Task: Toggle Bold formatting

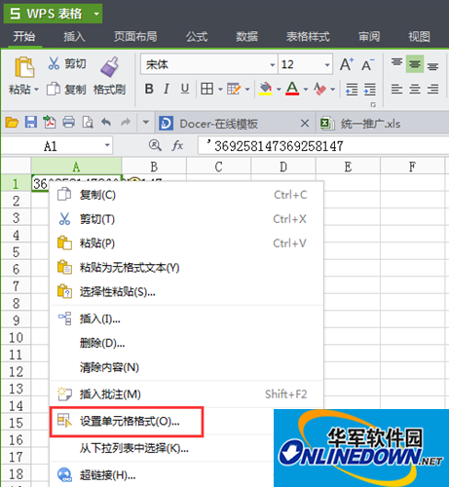Action: (149, 89)
